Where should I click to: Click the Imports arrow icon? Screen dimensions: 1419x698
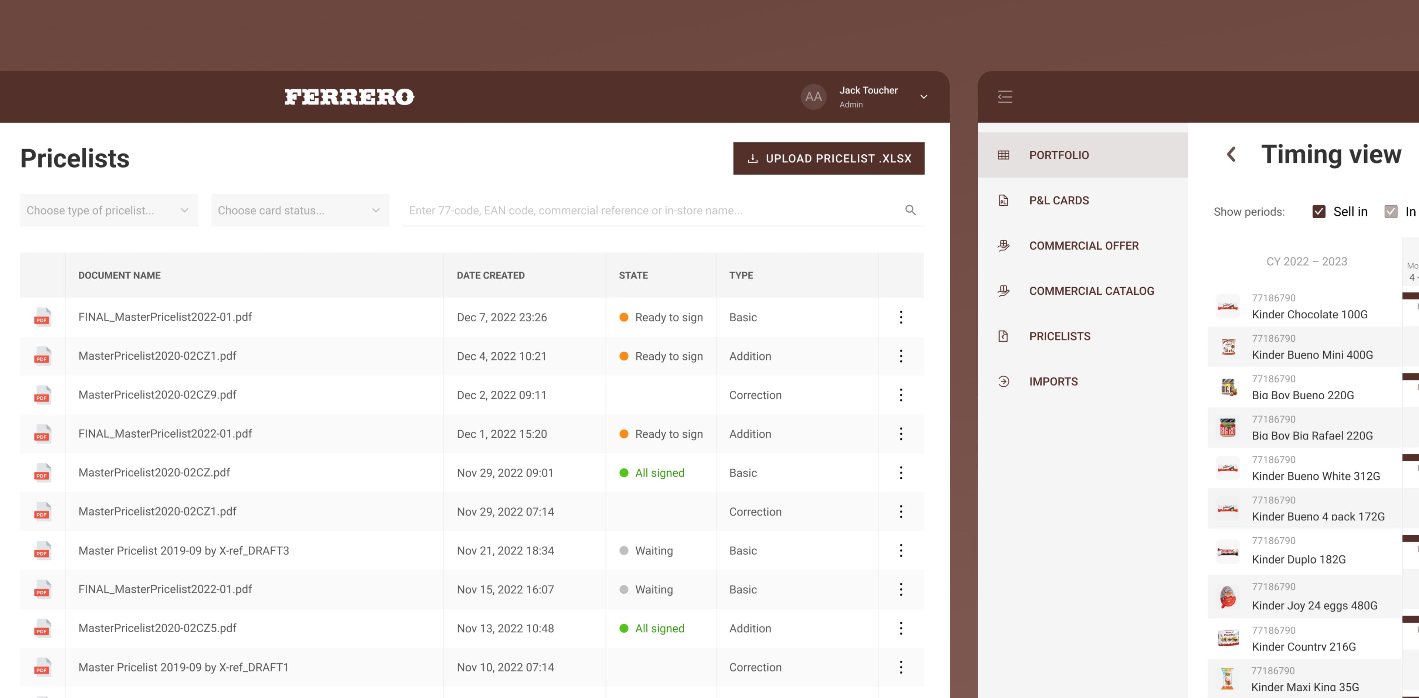[x=1003, y=381]
